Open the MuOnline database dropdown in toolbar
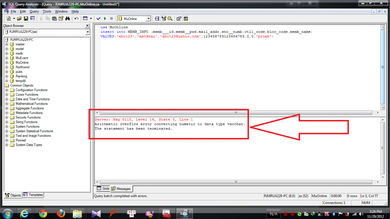Screen dimensions: 390x219 coord(149,18)
